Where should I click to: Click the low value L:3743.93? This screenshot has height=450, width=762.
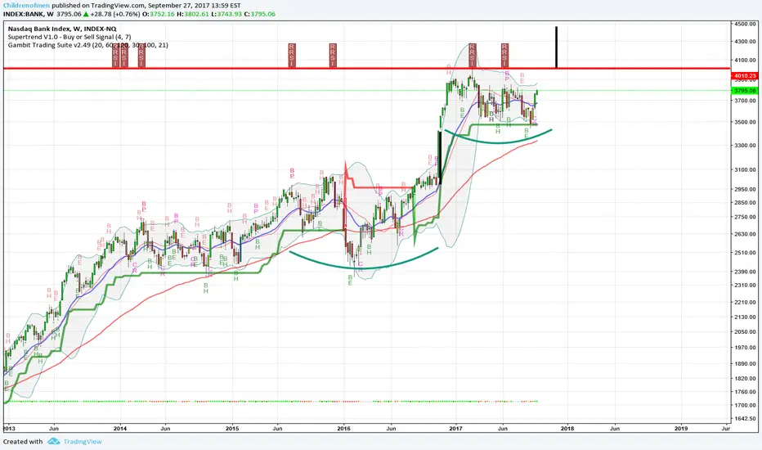(226, 14)
